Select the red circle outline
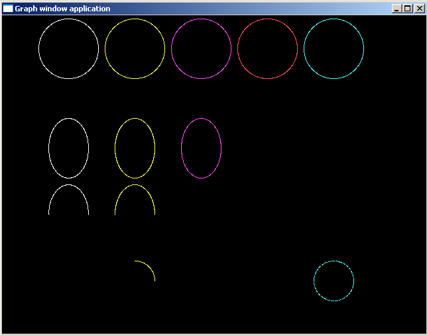The height and width of the screenshot is (335, 427). pyautogui.click(x=267, y=48)
